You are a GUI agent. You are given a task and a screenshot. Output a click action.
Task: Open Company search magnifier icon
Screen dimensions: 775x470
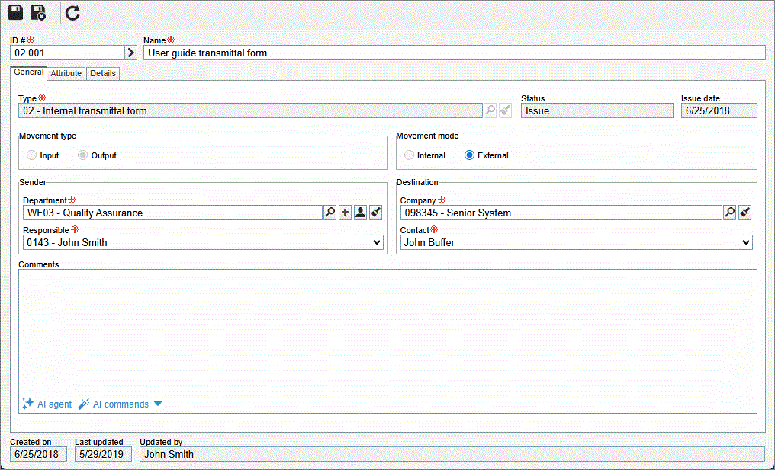(730, 213)
